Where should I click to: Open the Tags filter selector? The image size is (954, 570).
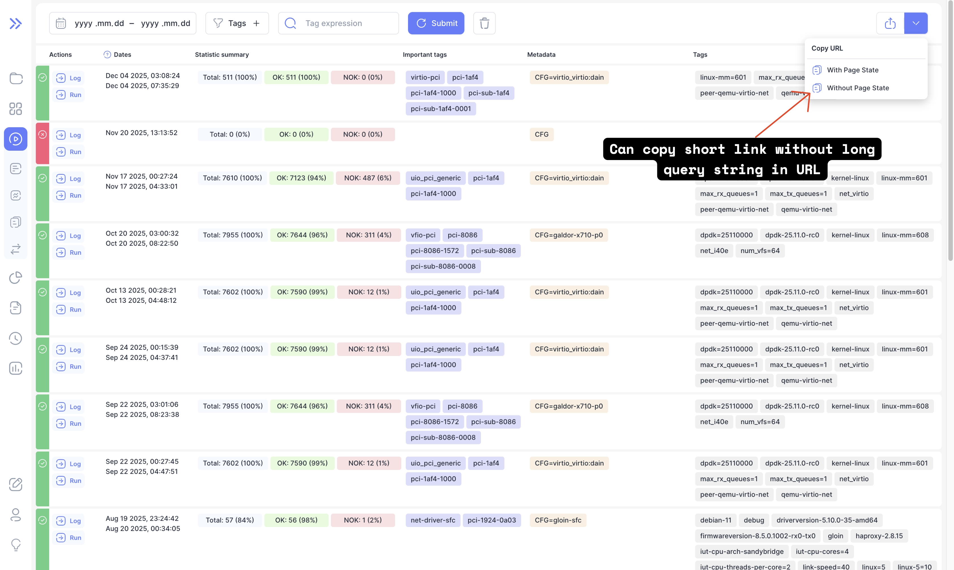tap(237, 23)
